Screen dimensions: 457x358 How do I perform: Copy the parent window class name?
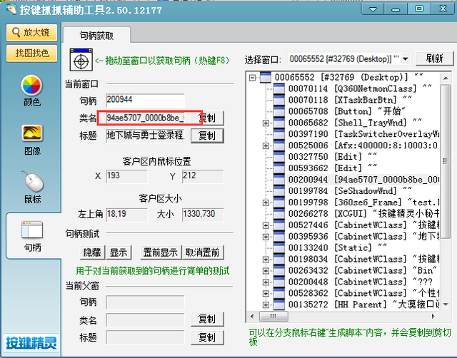tap(207, 319)
